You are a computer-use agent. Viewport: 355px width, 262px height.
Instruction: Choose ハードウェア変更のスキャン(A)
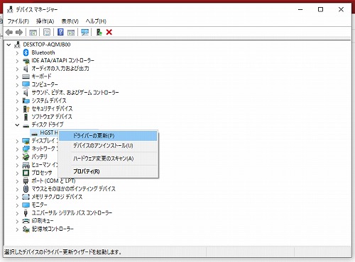click(x=108, y=159)
